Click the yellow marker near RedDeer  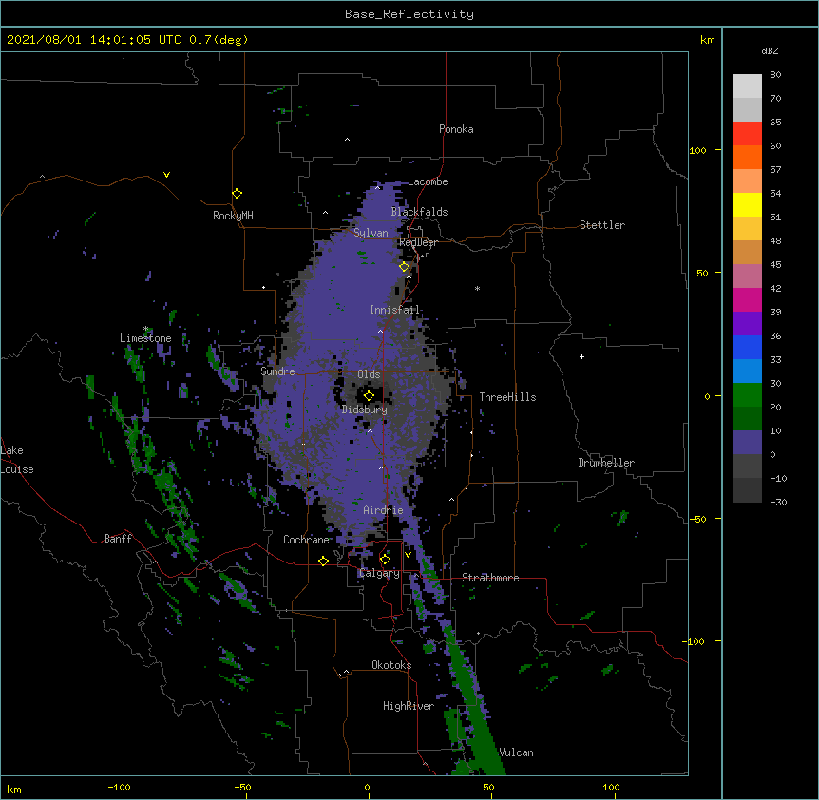coord(405,267)
